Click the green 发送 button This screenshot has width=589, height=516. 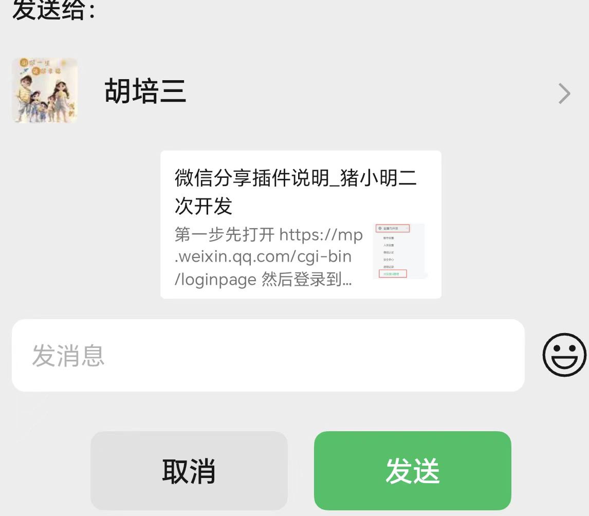pos(412,471)
